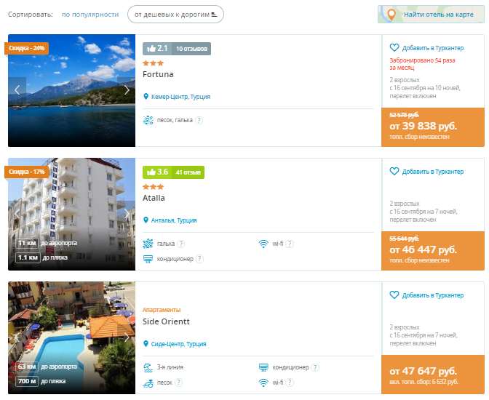489x400 pixels.
Task: Click heart icon for Atalla hotel
Action: coord(394,171)
